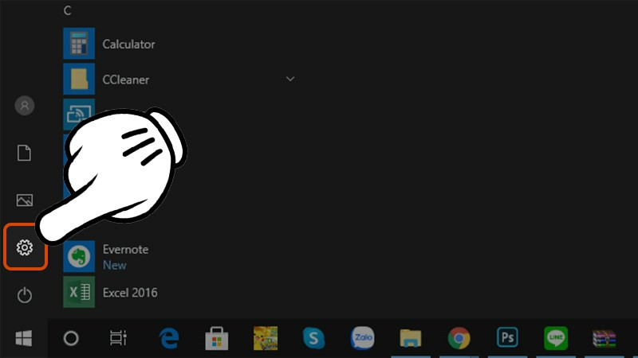Switch to Google Chrome on taskbar
638x358 pixels.
[x=459, y=338]
